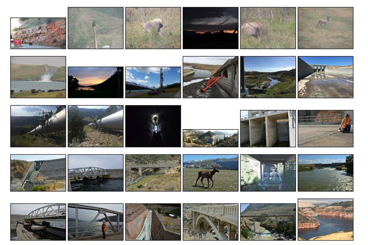The height and width of the screenshot is (245, 368).
Task: Open the red canyon lake photo
Action: click(325, 219)
